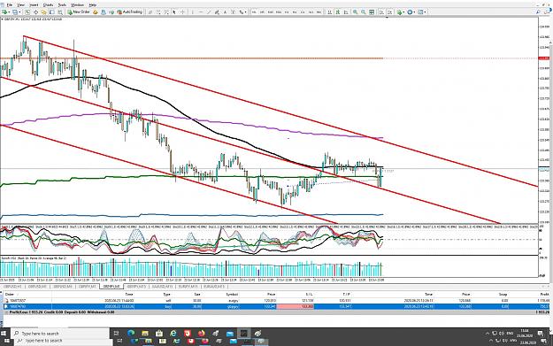The height and width of the screenshot is (346, 553).
Task: Open the Charts menu
Action: point(48,5)
